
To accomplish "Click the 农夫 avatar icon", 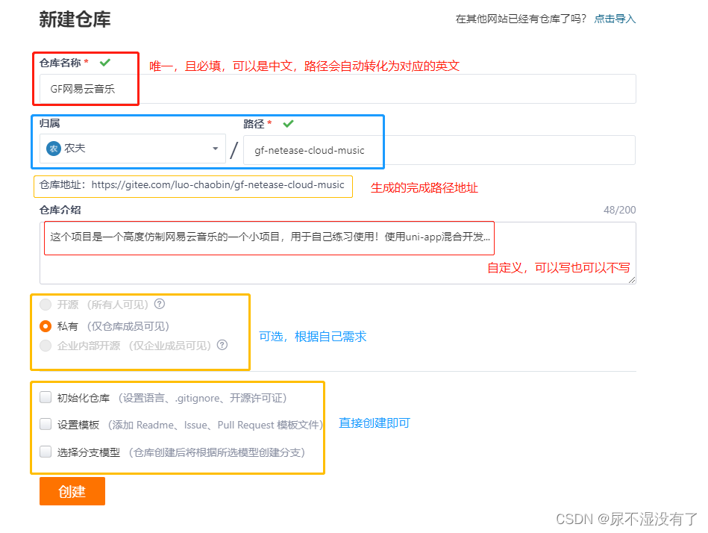I will pyautogui.click(x=54, y=149).
